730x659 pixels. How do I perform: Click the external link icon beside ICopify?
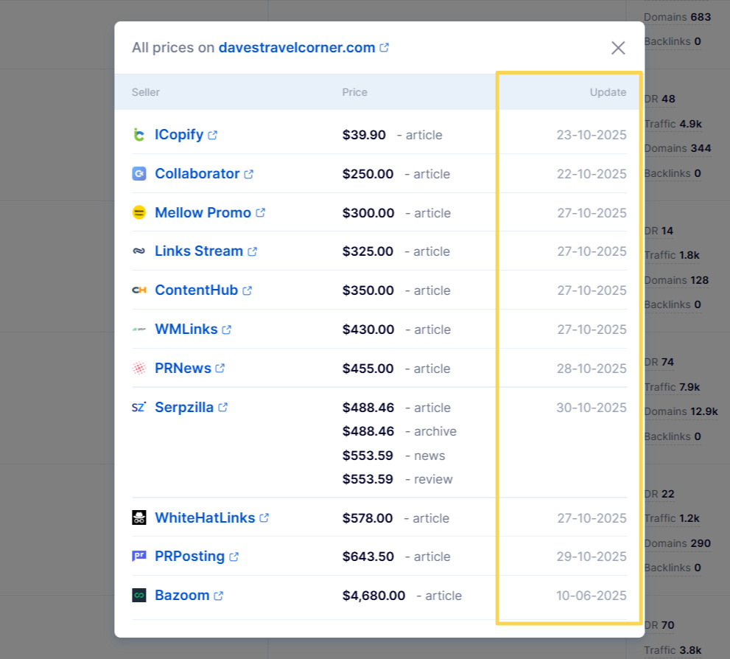(x=212, y=134)
